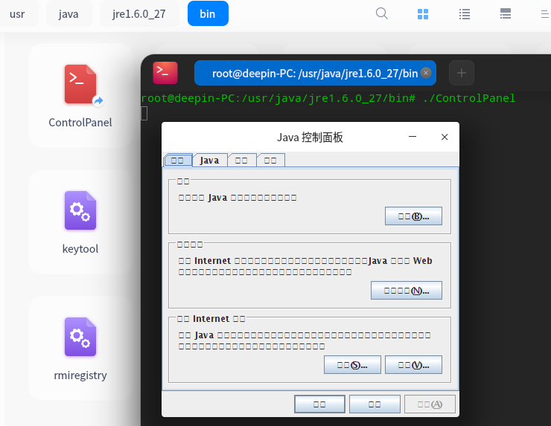The height and width of the screenshot is (426, 551).
Task: Click the Java 控制面板 dialog title
Action: pos(310,138)
